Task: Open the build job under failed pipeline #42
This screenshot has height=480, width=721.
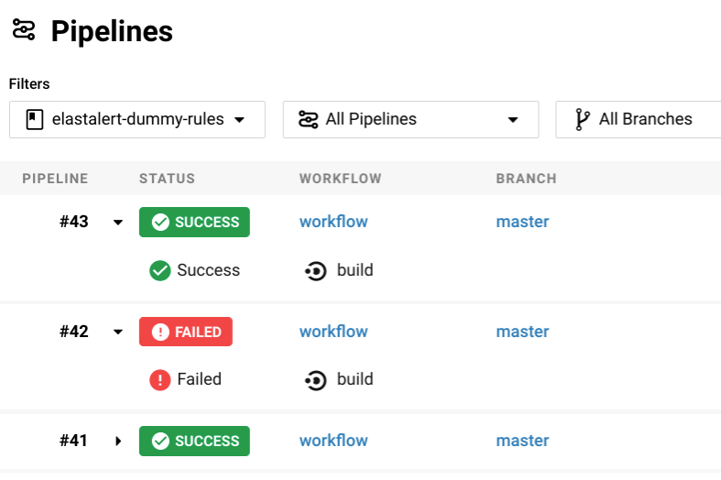Action: 355,379
